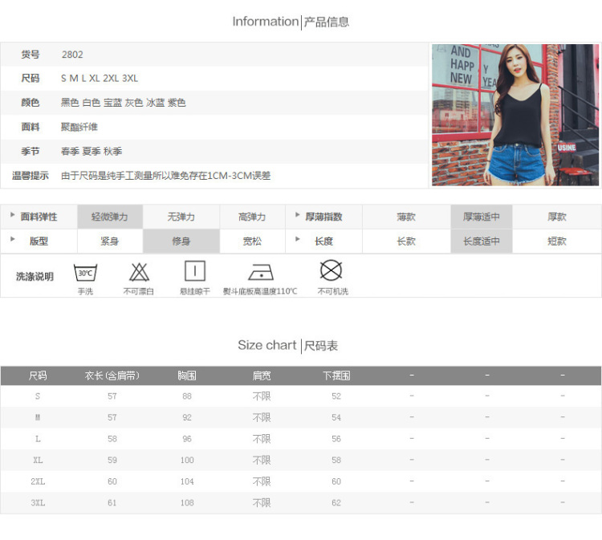Select the 轻微弹力 elasticity option
This screenshot has height=540, width=602.
[110, 217]
